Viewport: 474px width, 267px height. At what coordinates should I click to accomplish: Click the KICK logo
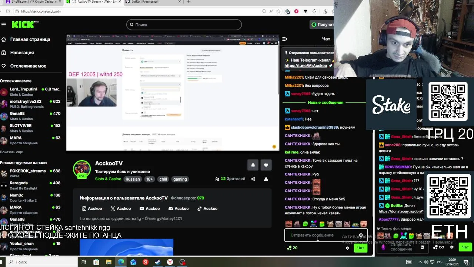coord(25,24)
